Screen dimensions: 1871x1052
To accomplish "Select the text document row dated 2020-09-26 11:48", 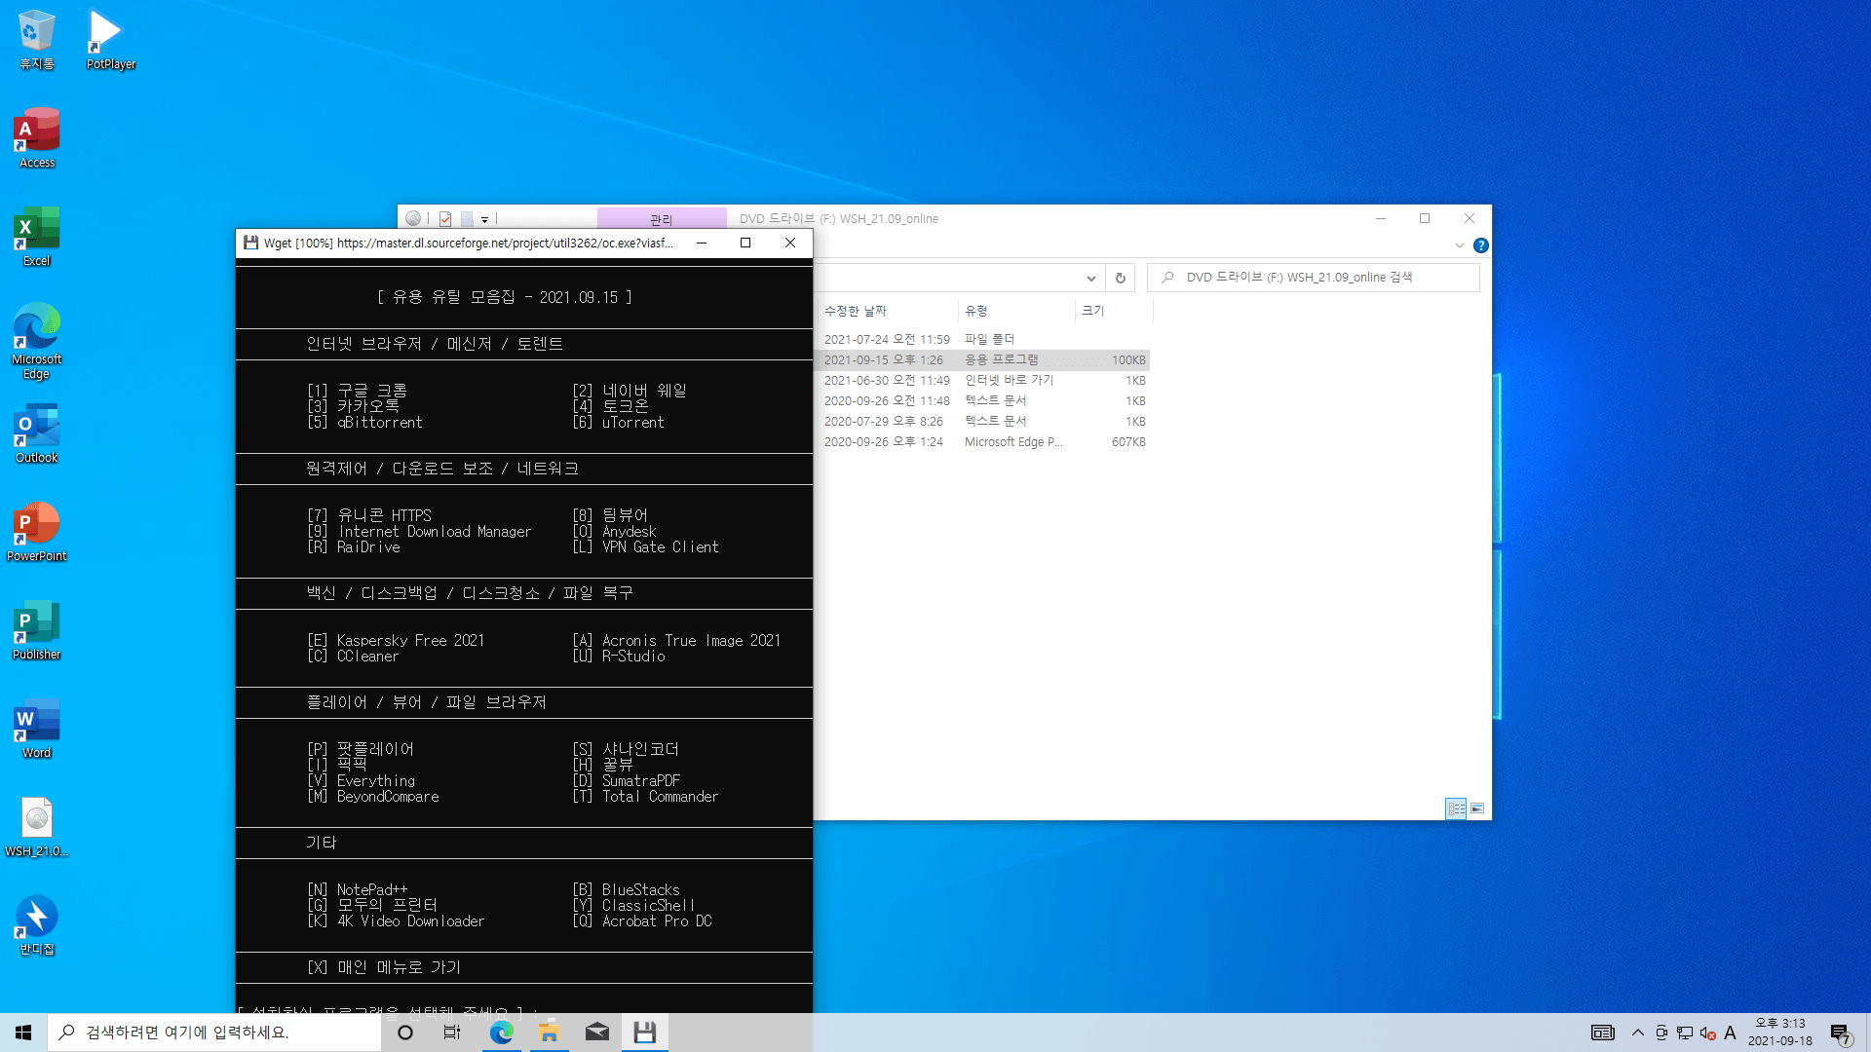I will pyautogui.click(x=982, y=401).
